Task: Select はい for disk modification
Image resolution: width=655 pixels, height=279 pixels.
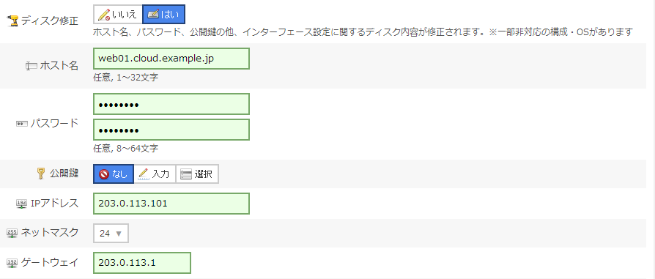Action: click(164, 15)
